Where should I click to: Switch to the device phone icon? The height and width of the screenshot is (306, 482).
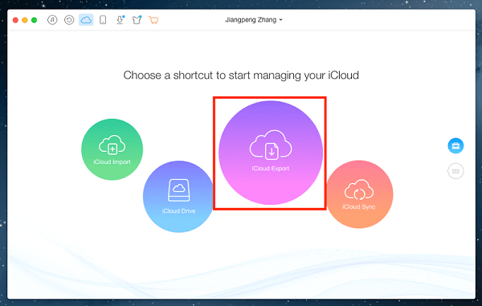[x=103, y=20]
